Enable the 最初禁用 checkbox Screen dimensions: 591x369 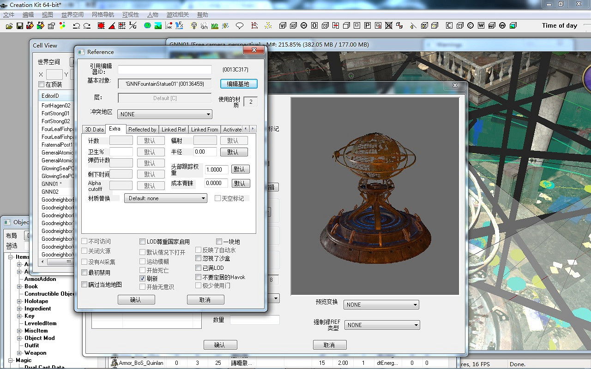point(84,273)
